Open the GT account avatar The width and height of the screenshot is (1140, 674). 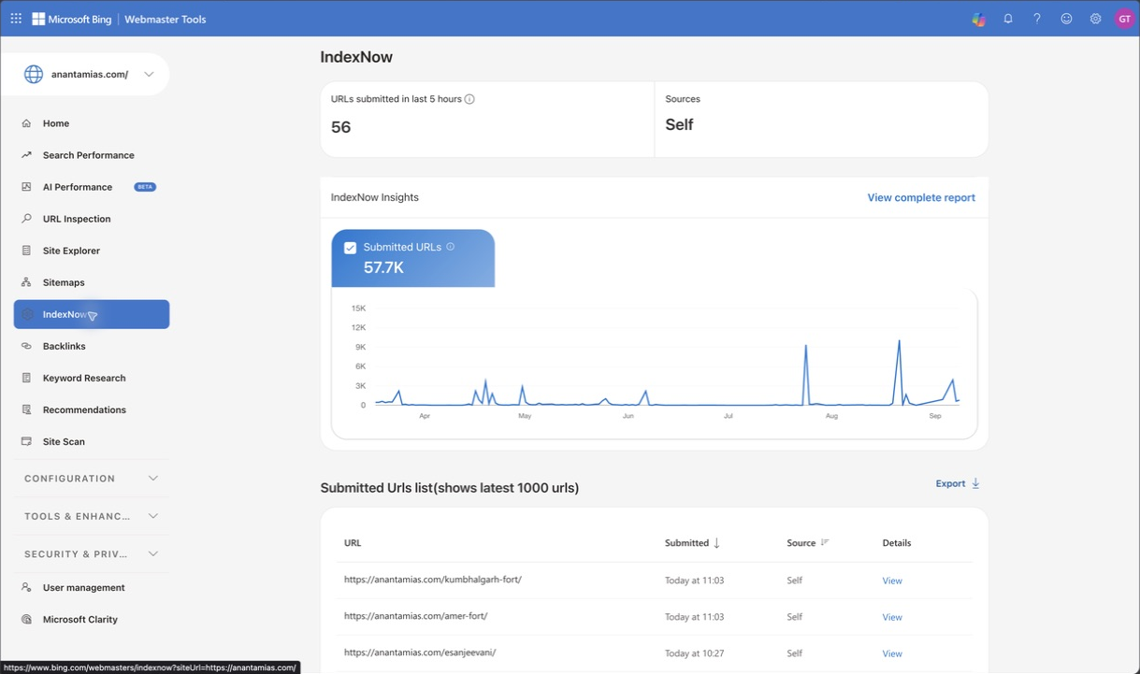click(x=1124, y=19)
